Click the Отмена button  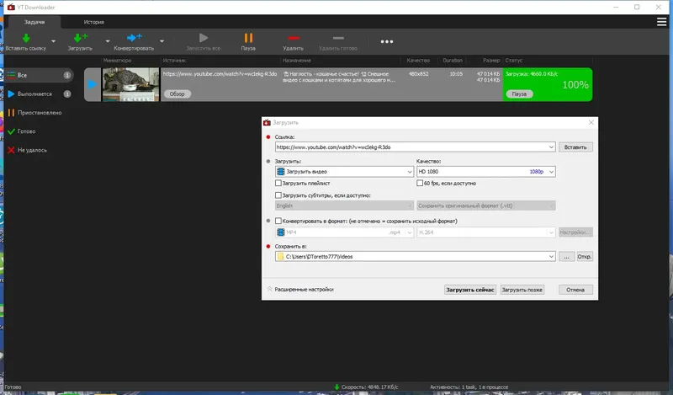[x=575, y=290]
